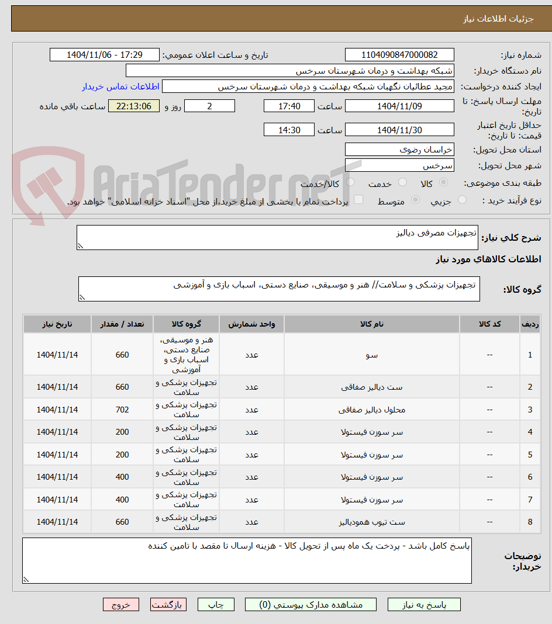Click the کد کالا column header

tap(489, 324)
